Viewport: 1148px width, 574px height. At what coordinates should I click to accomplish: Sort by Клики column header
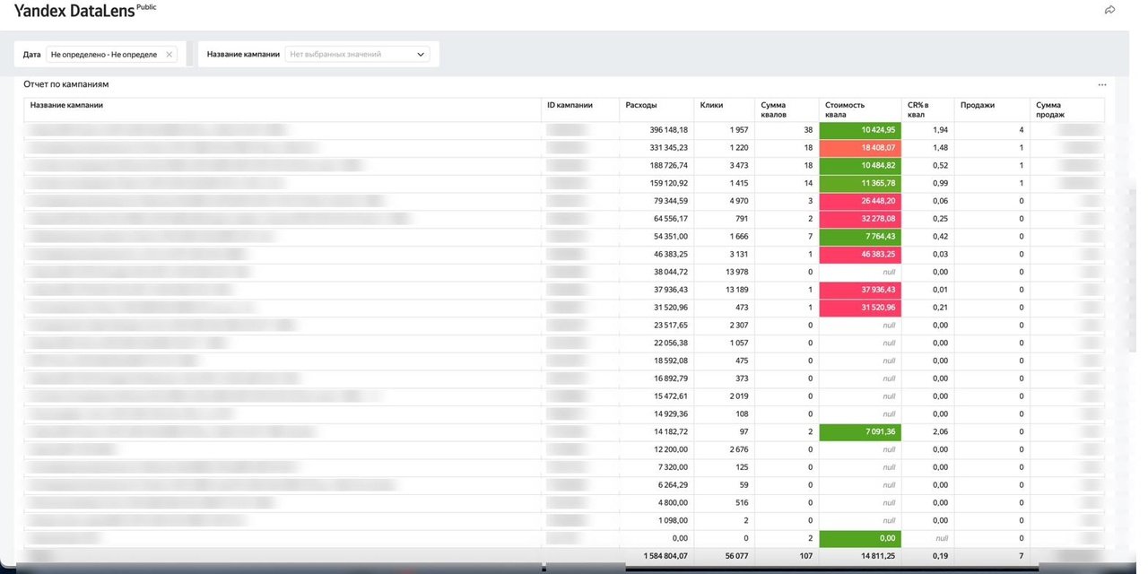tap(711, 105)
